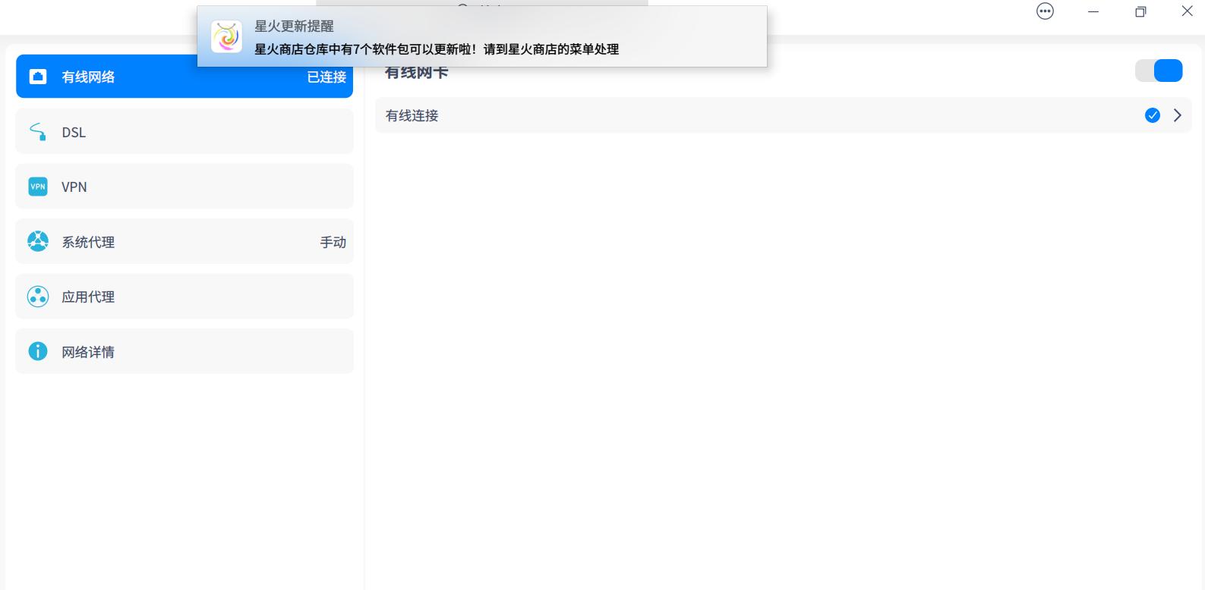Open the DSL section
The image size is (1205, 590).
185,131
